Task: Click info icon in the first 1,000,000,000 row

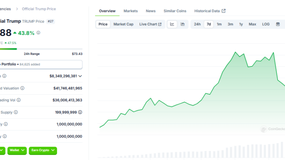Action: click(6, 124)
